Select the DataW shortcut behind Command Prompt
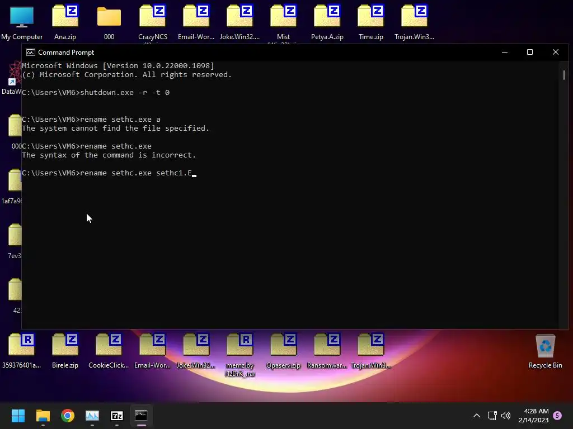Screen dimensions: 573x429 coord(12,78)
